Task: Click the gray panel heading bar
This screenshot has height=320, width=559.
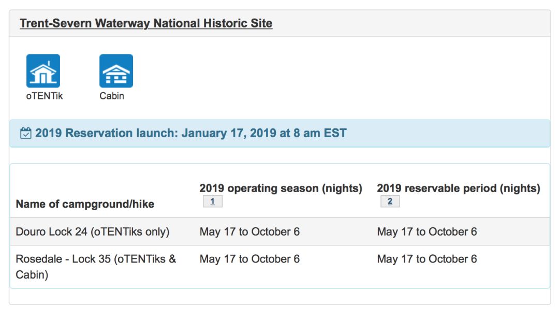Action: (x=280, y=23)
